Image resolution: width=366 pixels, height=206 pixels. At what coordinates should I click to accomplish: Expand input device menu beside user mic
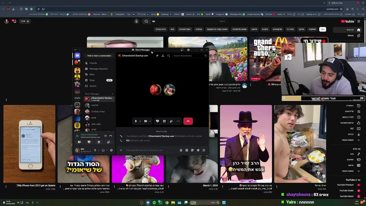point(99,150)
